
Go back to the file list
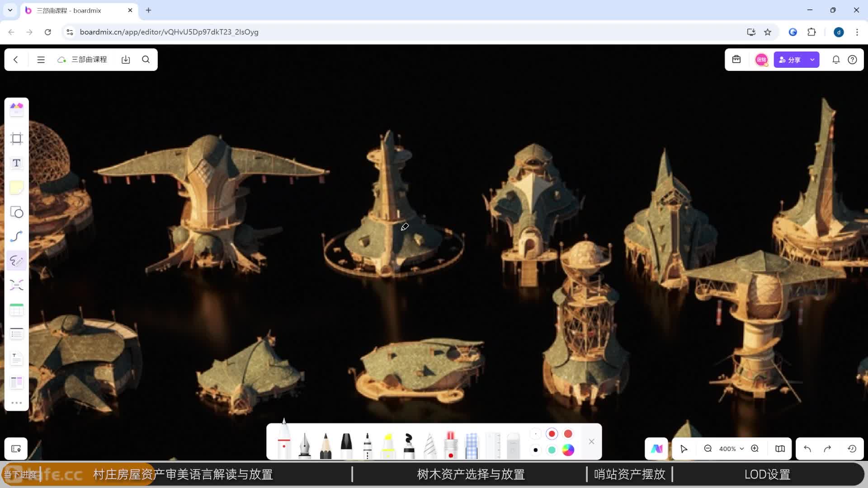coord(16,60)
